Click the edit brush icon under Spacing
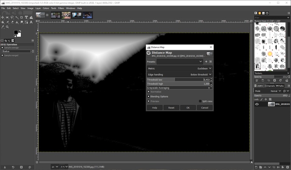This screenshot has width=291, height=170. pos(257,80)
